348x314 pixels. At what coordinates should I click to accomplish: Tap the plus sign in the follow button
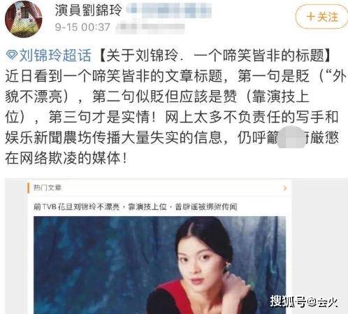pos(310,17)
